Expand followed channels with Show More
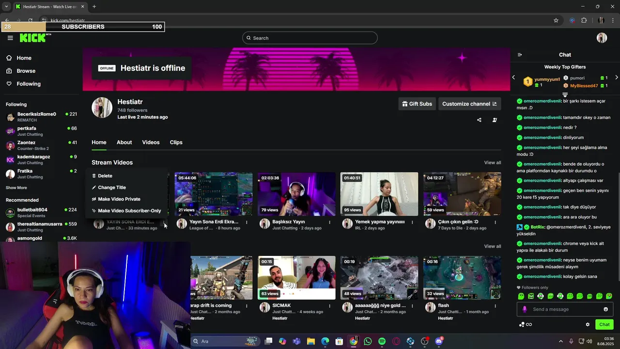 pyautogui.click(x=16, y=188)
